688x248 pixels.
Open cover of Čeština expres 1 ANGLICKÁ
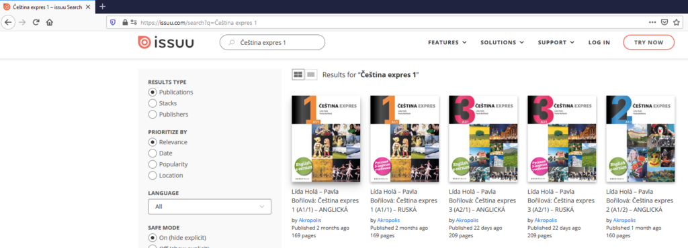(x=326, y=139)
